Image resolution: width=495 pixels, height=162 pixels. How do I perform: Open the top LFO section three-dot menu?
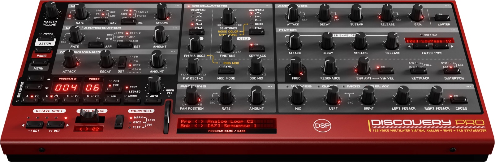point(177,6)
